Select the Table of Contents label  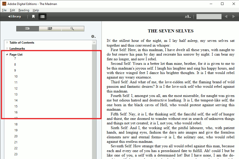22,43
